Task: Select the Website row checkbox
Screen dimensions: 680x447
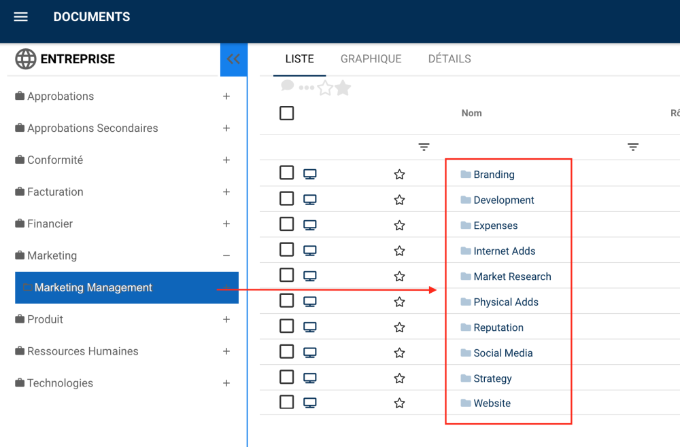Action: pyautogui.click(x=287, y=402)
